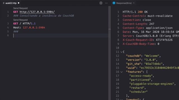The height and width of the screenshot is (100, 179).
Task: Click the ### separator on line 5
Action: coord(16,31)
